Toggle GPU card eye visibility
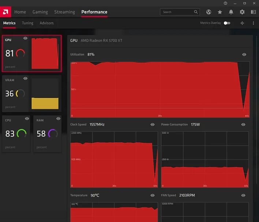This screenshot has height=222, width=259. 25,38
